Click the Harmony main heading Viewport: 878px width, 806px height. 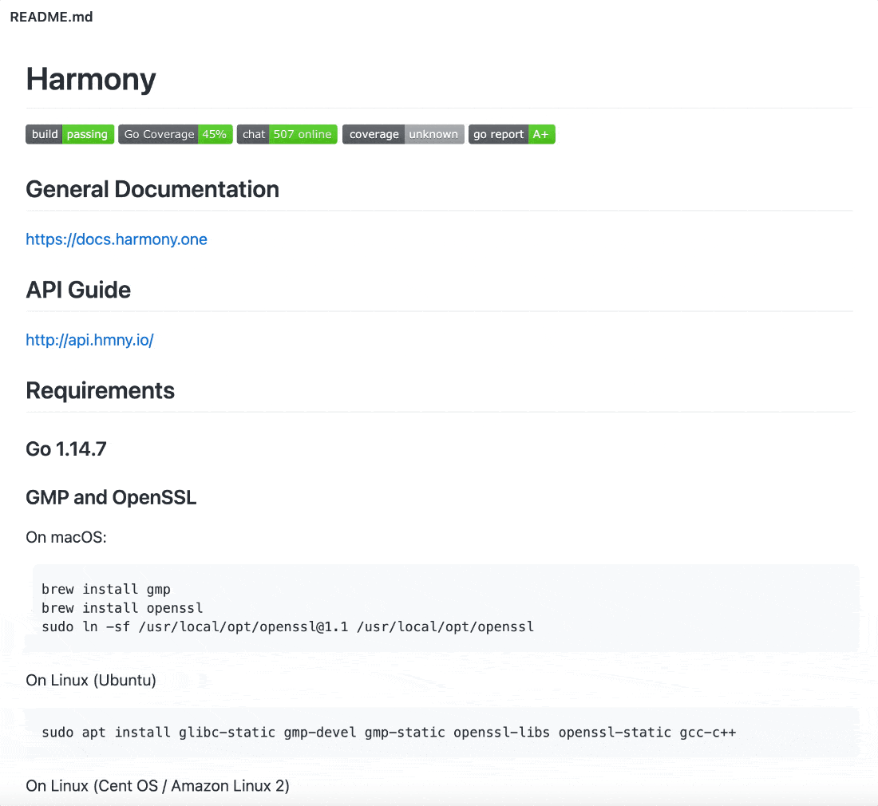pos(91,79)
